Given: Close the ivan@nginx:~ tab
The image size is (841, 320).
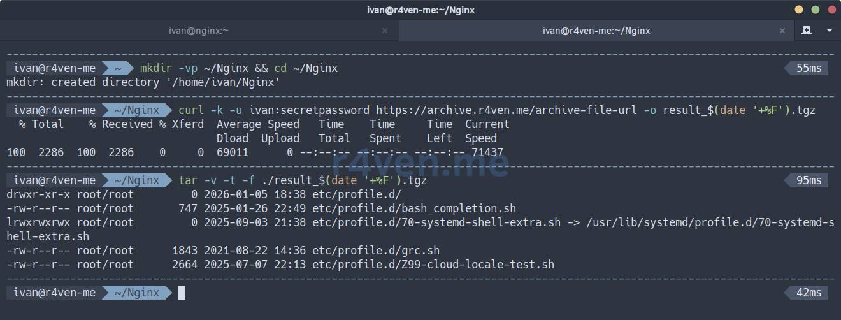Looking at the screenshot, I should click(385, 30).
